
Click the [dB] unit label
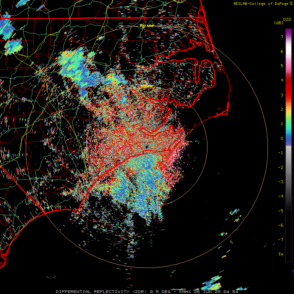click(x=279, y=23)
